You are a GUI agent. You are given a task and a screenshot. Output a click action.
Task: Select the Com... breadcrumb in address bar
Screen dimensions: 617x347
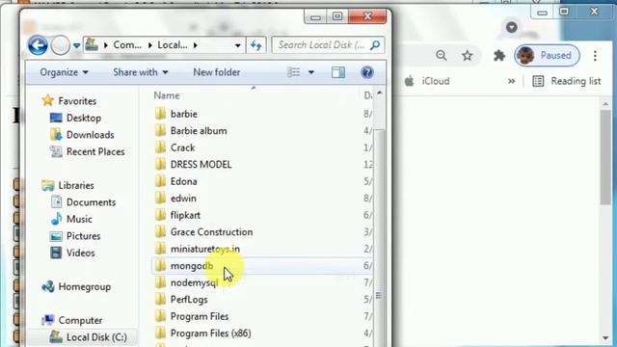(x=127, y=45)
